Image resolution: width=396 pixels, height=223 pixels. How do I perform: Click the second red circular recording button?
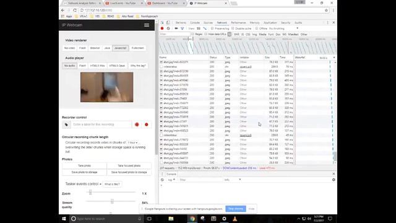147,125
